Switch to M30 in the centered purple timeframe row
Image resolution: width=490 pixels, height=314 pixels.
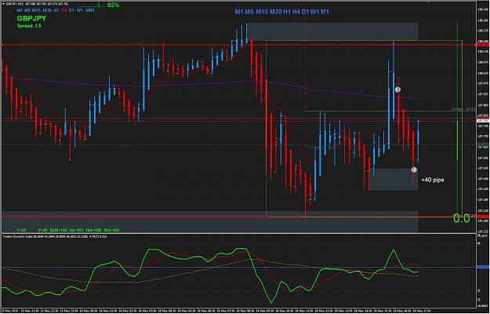(x=276, y=12)
